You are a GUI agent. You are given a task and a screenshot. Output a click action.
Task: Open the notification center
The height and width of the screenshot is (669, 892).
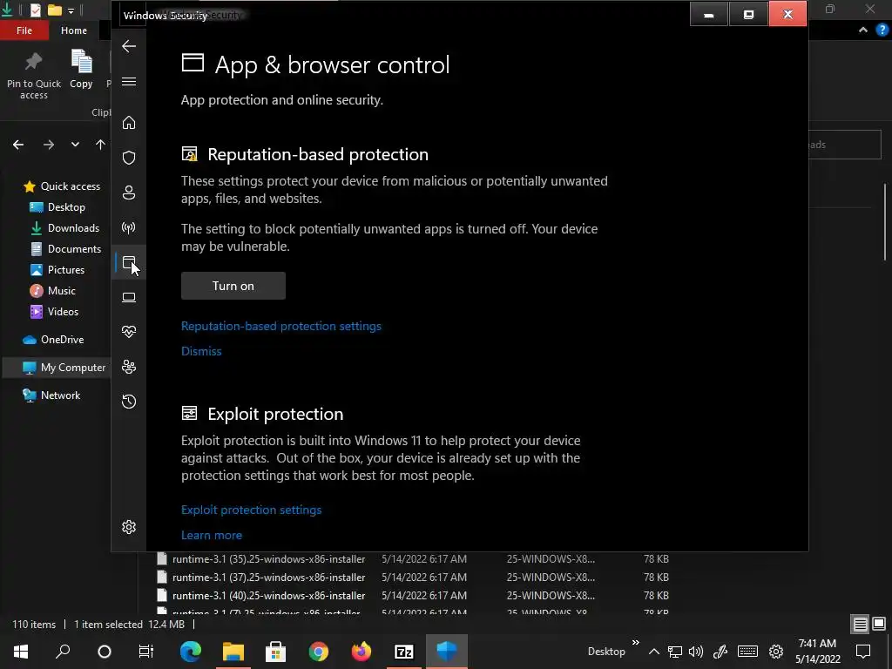pyautogui.click(x=863, y=652)
